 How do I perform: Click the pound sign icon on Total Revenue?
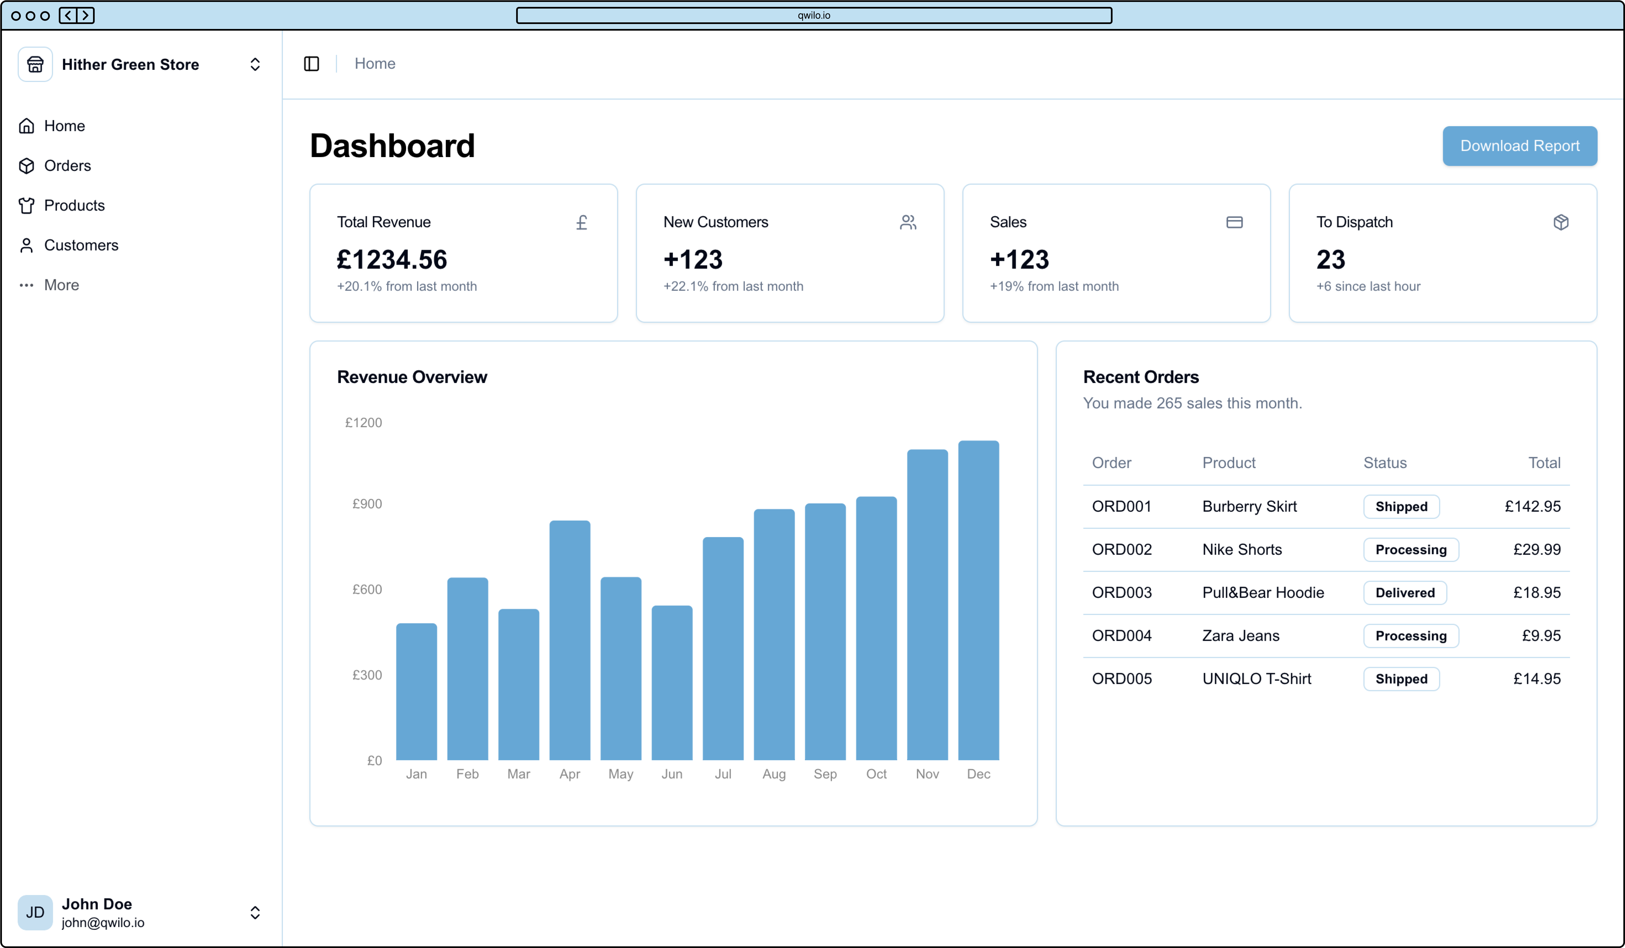582,222
